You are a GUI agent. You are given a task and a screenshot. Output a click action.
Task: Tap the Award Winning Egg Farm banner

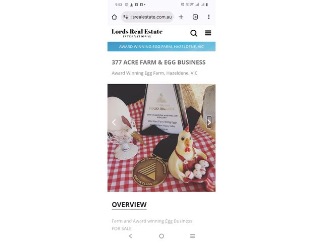[x=161, y=46]
